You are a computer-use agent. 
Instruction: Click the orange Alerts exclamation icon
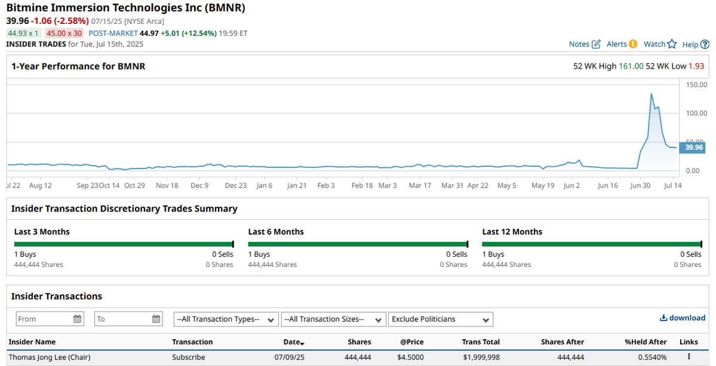tap(633, 44)
